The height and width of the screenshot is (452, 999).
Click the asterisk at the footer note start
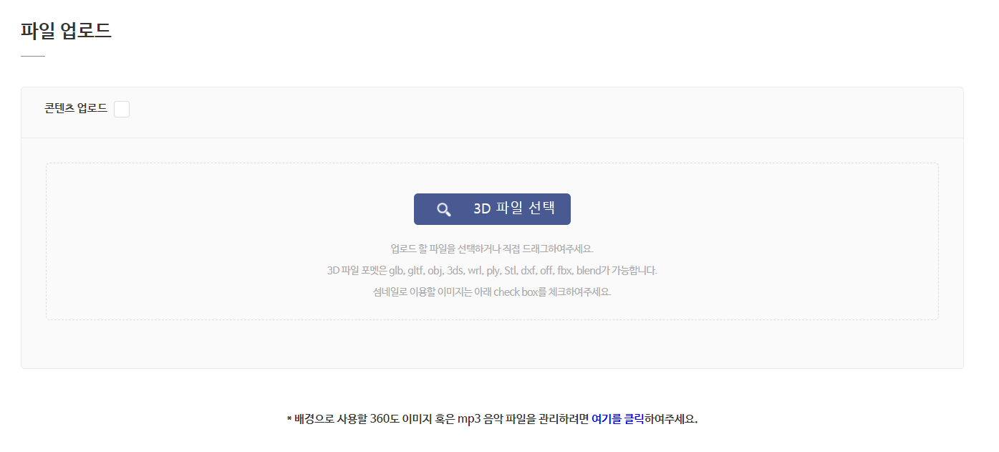[289, 420]
